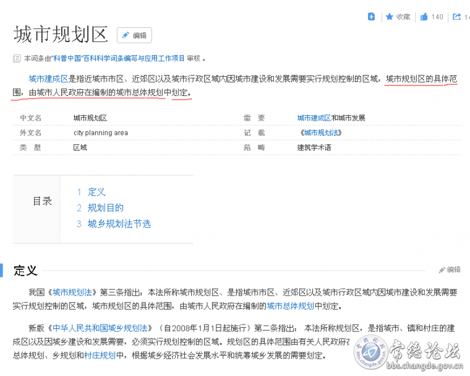Like the entry with thumbs-up icon
This screenshot has height=376, width=470.
[x=424, y=17]
